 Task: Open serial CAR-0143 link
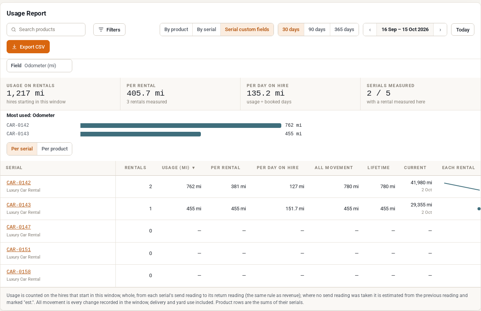pyautogui.click(x=19, y=205)
